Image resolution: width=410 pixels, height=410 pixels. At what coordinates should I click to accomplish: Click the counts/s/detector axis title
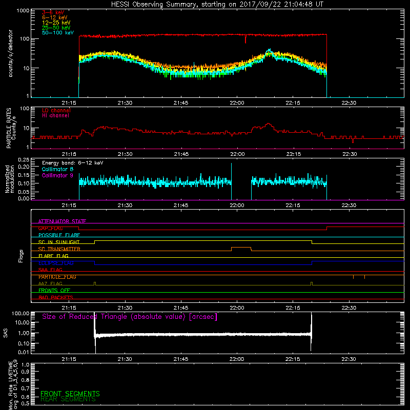(10, 53)
